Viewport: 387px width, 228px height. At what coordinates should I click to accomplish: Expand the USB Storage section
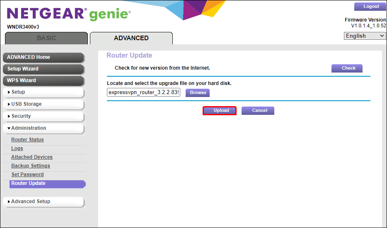point(44,104)
